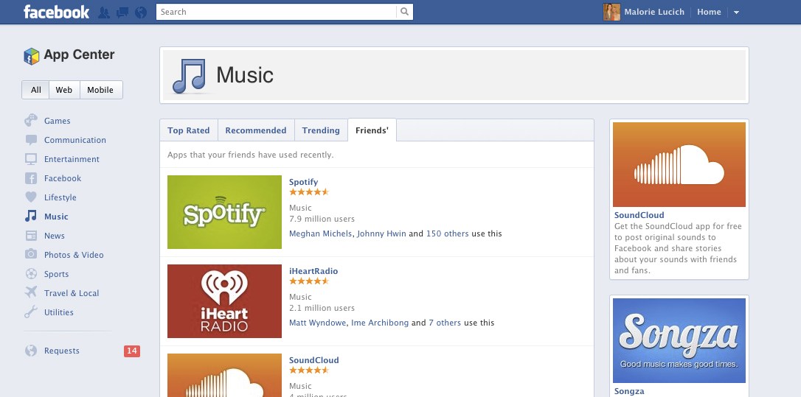This screenshot has width=801, height=397.
Task: Switch to the Top Rated tab
Action: [x=189, y=130]
